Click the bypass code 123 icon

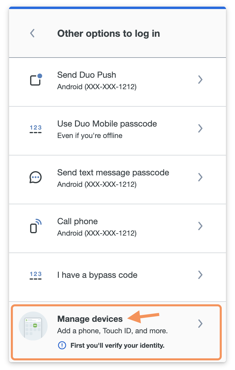(x=35, y=274)
